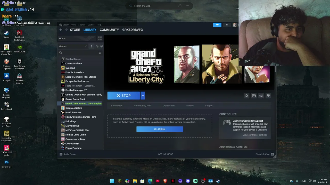Image resolution: width=330 pixels, height=185 pixels.
Task: Click the Windows Start button
Action: 112,181
